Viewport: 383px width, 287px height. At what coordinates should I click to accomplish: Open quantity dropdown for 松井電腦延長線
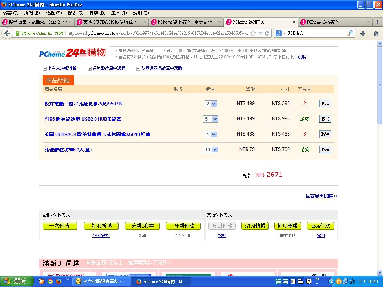(x=211, y=104)
